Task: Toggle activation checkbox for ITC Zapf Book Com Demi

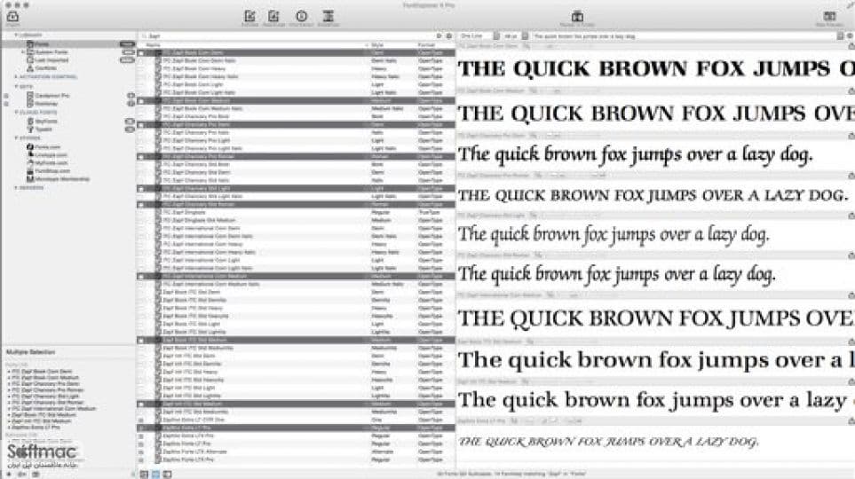Action: click(141, 53)
